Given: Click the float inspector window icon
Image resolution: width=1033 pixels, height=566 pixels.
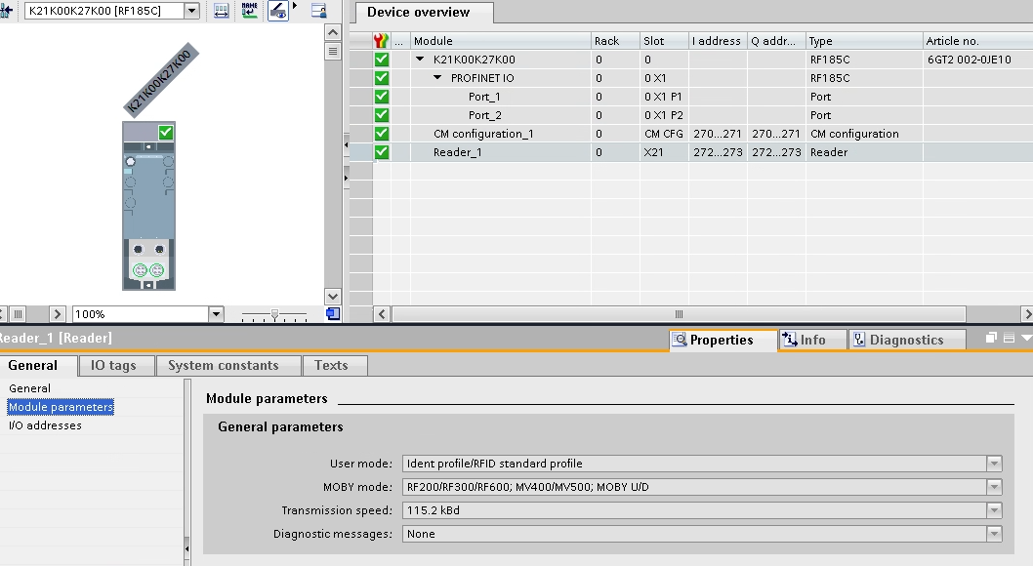Looking at the screenshot, I should click(x=991, y=338).
